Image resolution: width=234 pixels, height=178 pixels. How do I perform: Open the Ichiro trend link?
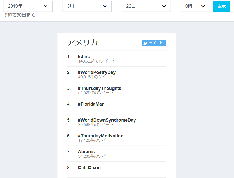click(84, 57)
